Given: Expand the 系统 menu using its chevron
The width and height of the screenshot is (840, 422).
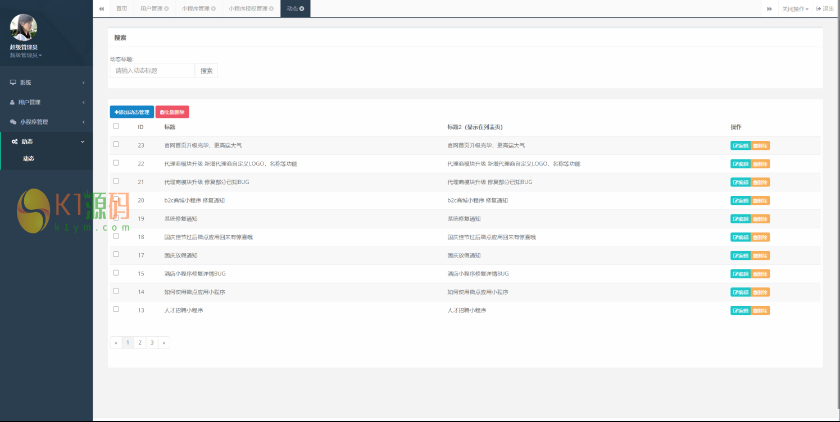Looking at the screenshot, I should tap(83, 82).
